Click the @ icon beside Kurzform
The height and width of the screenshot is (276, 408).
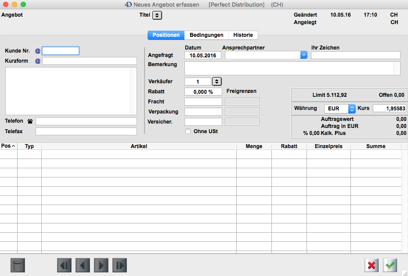pos(38,61)
